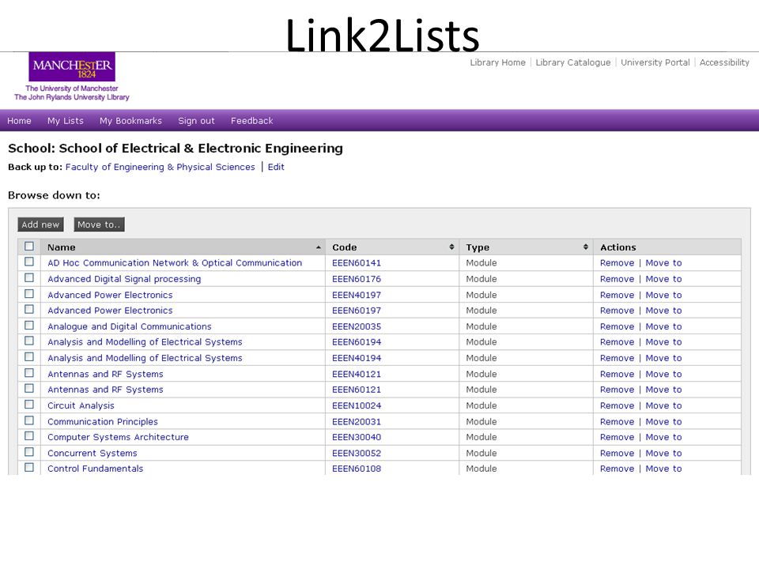
Task: Open the Concurrent Systems module link
Action: (93, 453)
